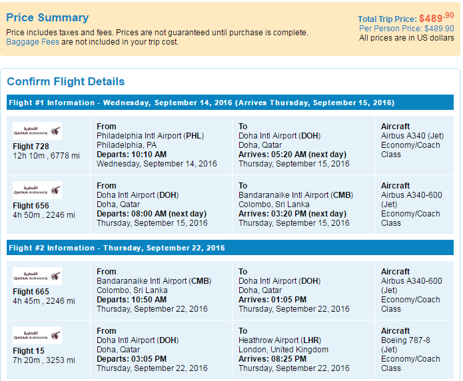Screen dimensions: 463x381
Task: Click the Qatar Airways logo for Flight 665
Action: coord(37,276)
